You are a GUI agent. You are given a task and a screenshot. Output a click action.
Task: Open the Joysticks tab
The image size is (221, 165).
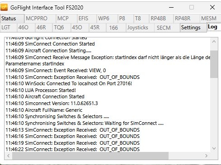coord(140,27)
